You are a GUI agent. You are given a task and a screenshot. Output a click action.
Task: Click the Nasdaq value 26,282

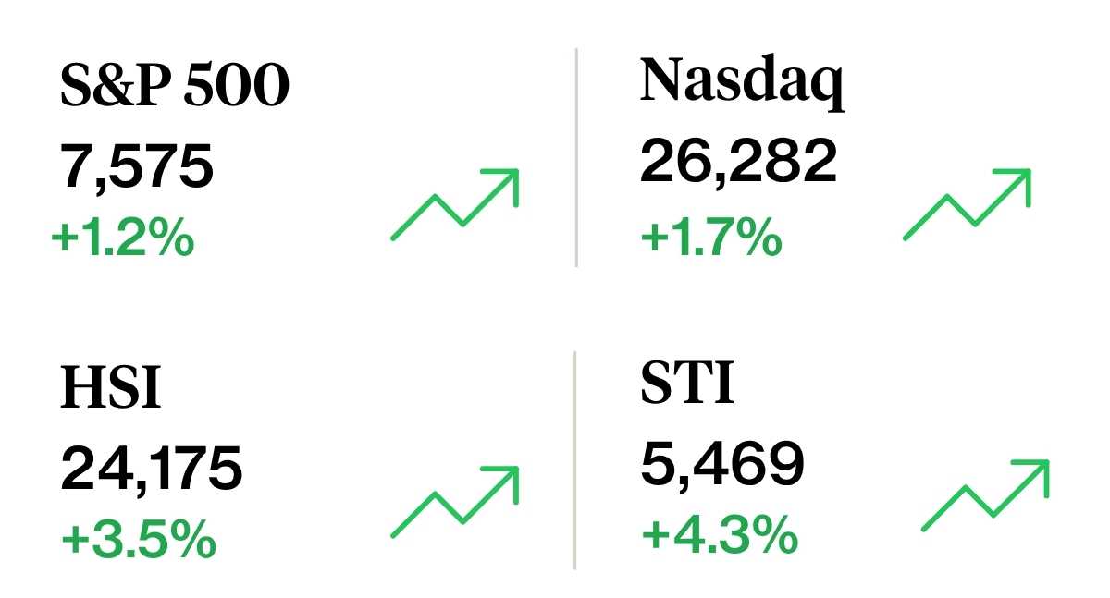coord(738,163)
